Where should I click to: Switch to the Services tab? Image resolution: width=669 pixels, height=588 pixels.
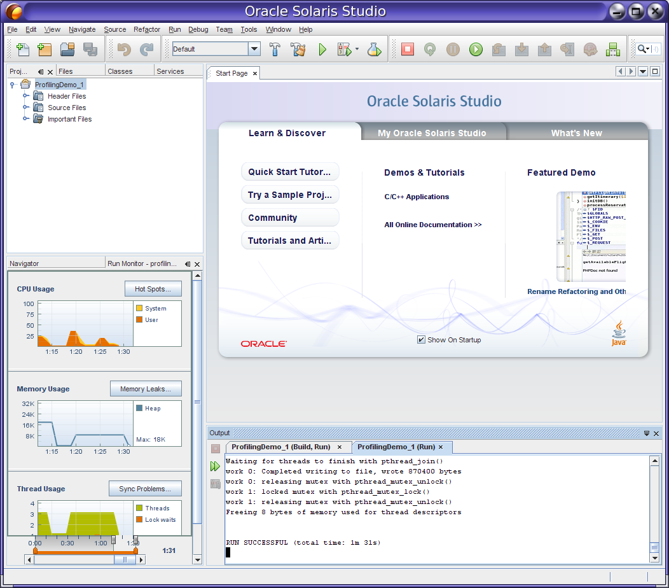(x=178, y=71)
